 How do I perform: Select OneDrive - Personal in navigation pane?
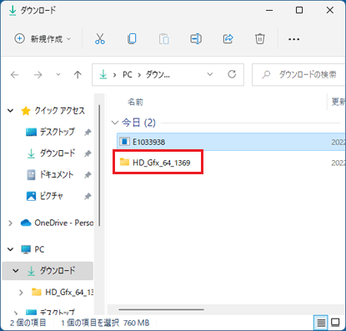(x=64, y=223)
